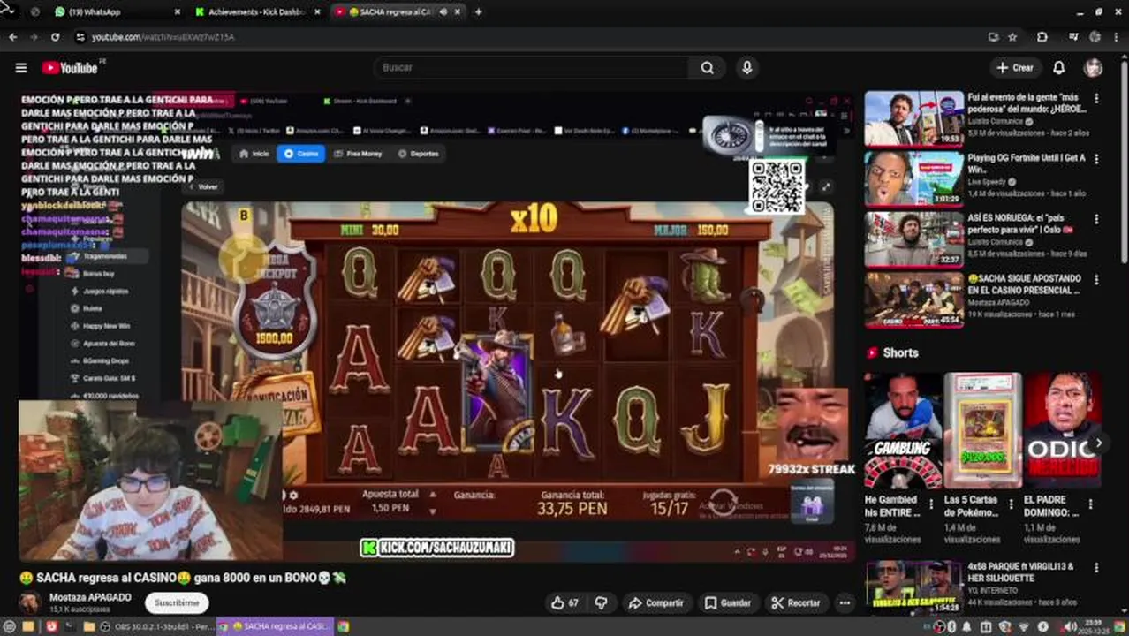Screen dimensions: 1129x636
Task: Switch to the Achievements - Kick Dashboard tab
Action: 256,12
